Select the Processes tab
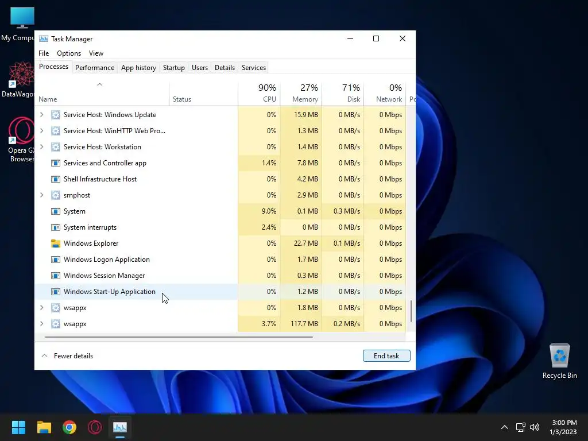 tap(53, 67)
